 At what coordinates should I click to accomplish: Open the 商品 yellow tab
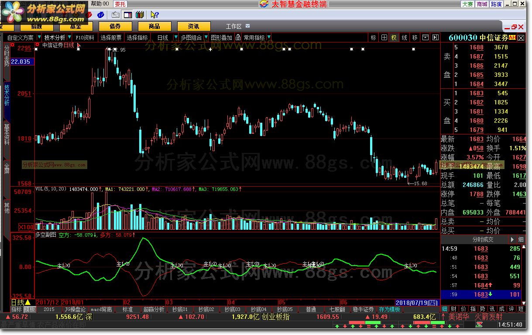[154, 26]
